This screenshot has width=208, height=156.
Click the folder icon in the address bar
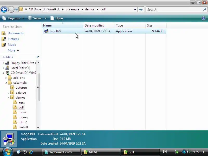point(21,9)
